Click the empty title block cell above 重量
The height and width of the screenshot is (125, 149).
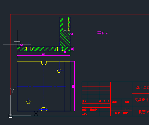coord(121,90)
